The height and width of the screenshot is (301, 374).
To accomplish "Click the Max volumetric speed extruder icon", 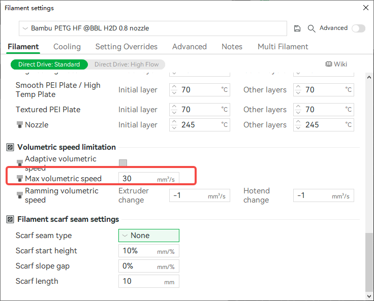I will coord(19,179).
